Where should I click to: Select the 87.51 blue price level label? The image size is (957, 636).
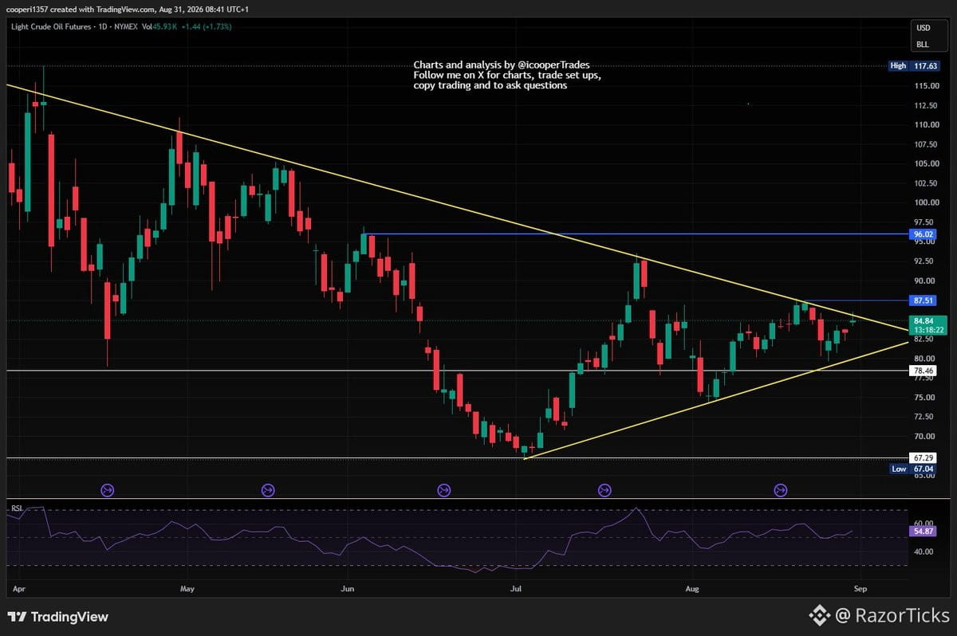pyautogui.click(x=924, y=300)
